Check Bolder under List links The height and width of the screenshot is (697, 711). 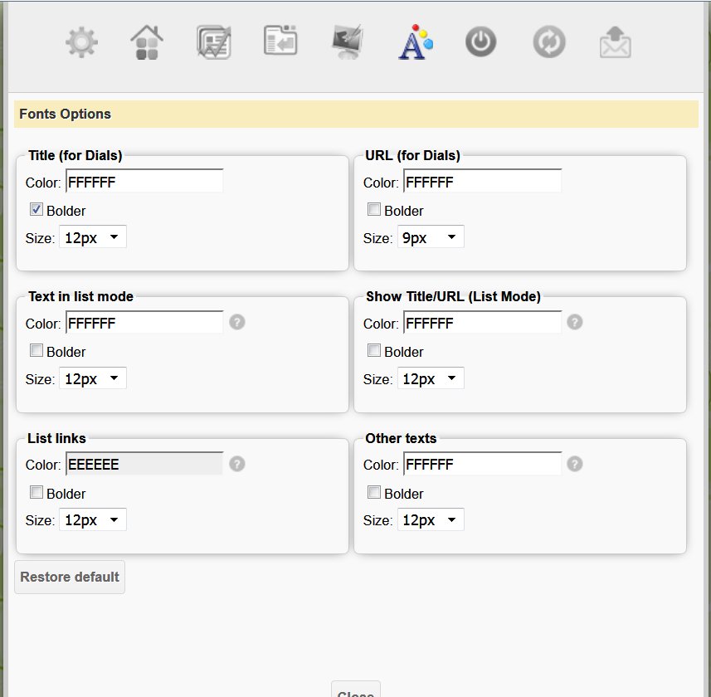click(37, 493)
